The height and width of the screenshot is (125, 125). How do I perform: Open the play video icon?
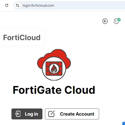pyautogui.click(x=105, y=21)
